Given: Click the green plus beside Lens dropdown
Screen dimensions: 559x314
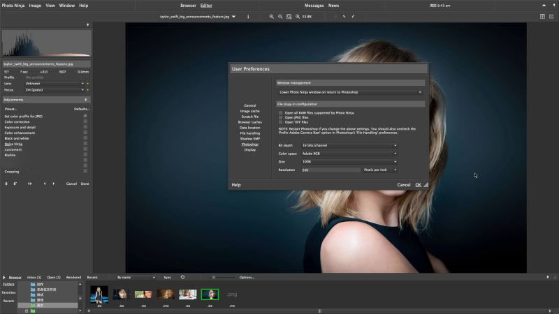Looking at the screenshot, I should tap(88, 84).
